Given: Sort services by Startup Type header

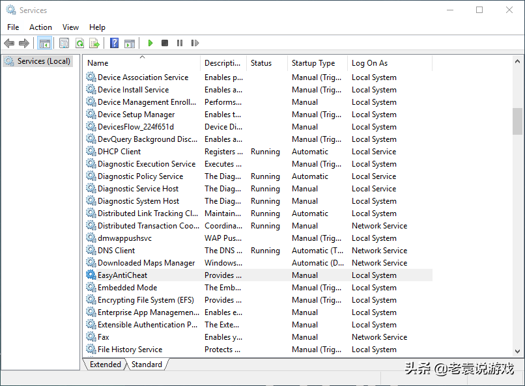Looking at the screenshot, I should coord(313,63).
